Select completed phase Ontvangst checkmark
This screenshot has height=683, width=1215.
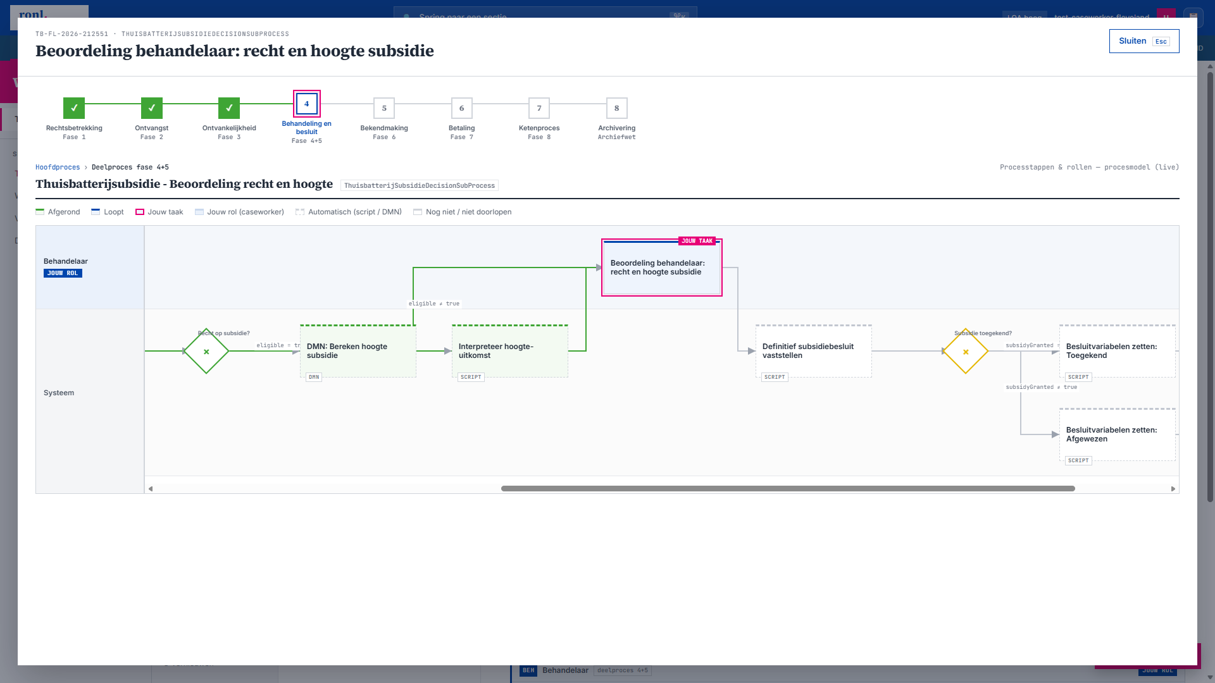[152, 108]
